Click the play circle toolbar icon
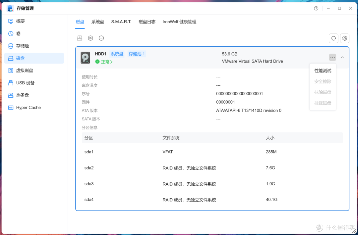The width and height of the screenshot is (358, 235). coord(90,38)
